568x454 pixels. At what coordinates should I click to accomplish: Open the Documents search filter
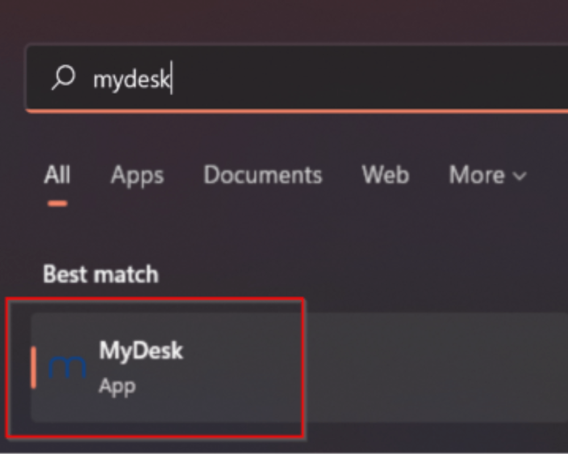pyautogui.click(x=262, y=175)
